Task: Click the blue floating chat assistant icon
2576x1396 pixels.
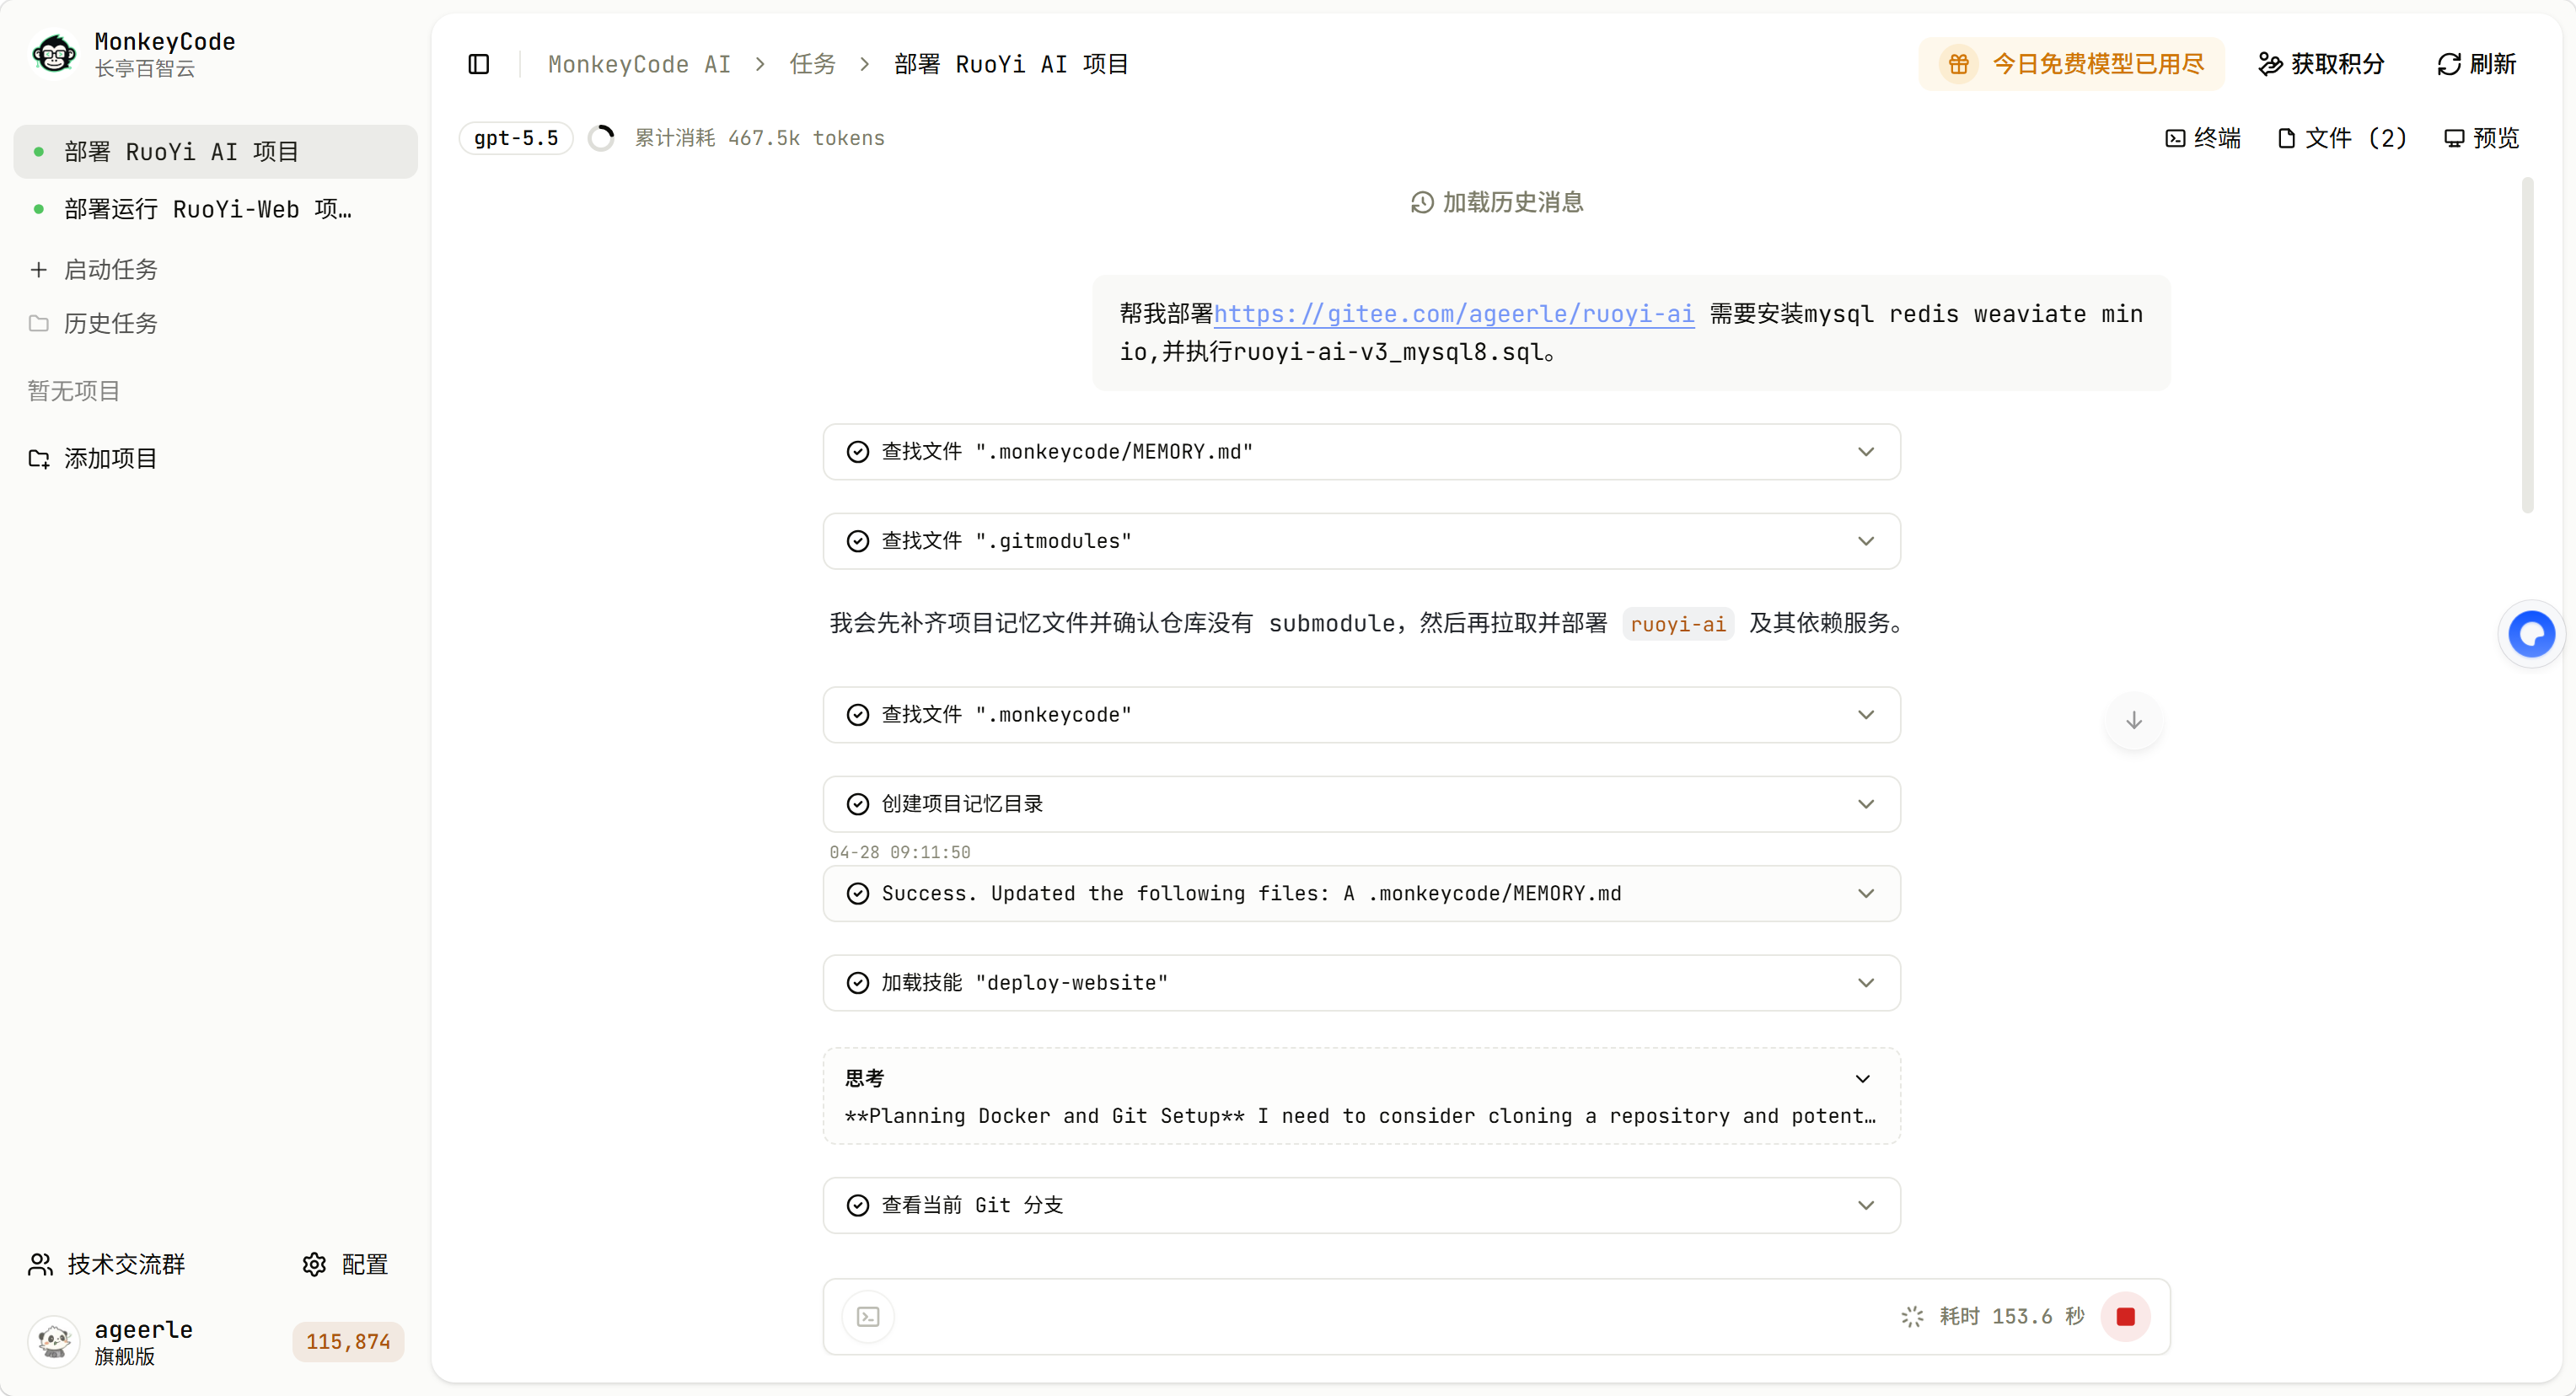Action: (x=2531, y=634)
